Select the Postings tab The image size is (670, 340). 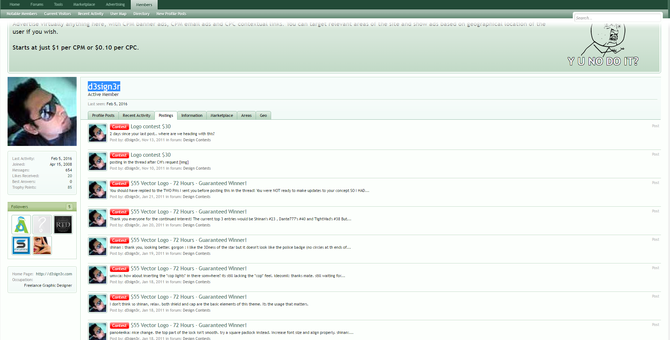pyautogui.click(x=166, y=115)
